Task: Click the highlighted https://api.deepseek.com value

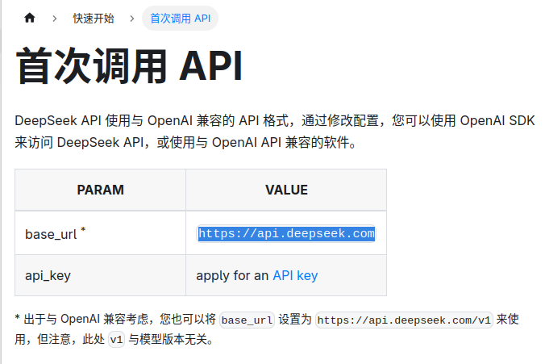Action: [286, 233]
